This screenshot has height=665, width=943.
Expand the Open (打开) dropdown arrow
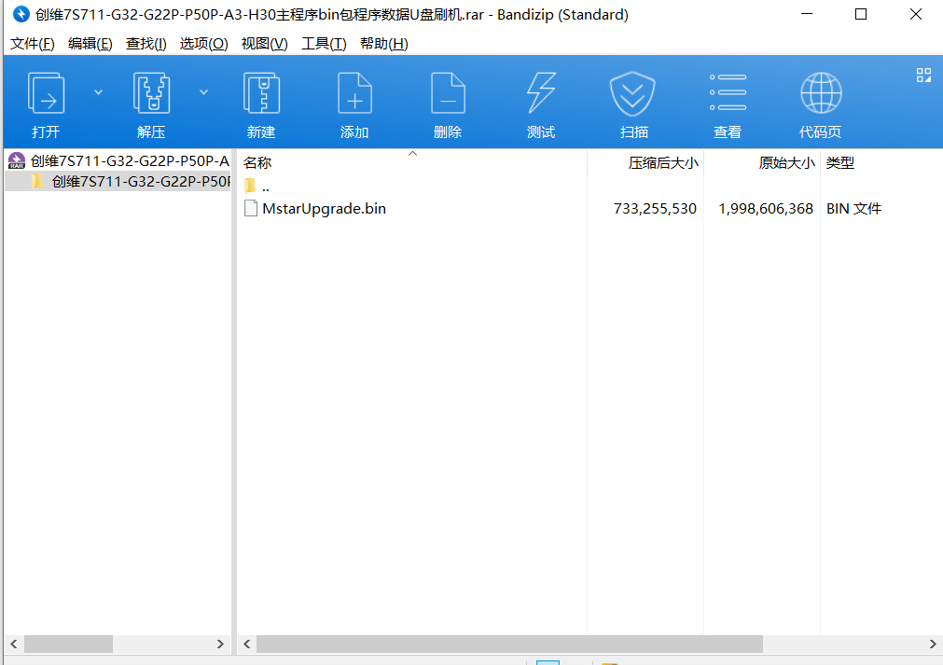click(99, 92)
